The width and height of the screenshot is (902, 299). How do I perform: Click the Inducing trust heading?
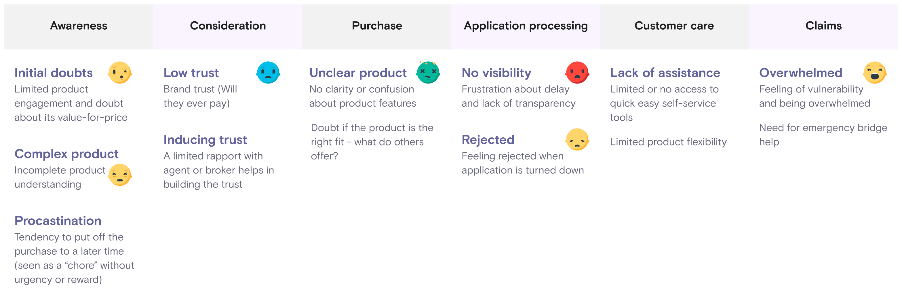[x=205, y=140]
